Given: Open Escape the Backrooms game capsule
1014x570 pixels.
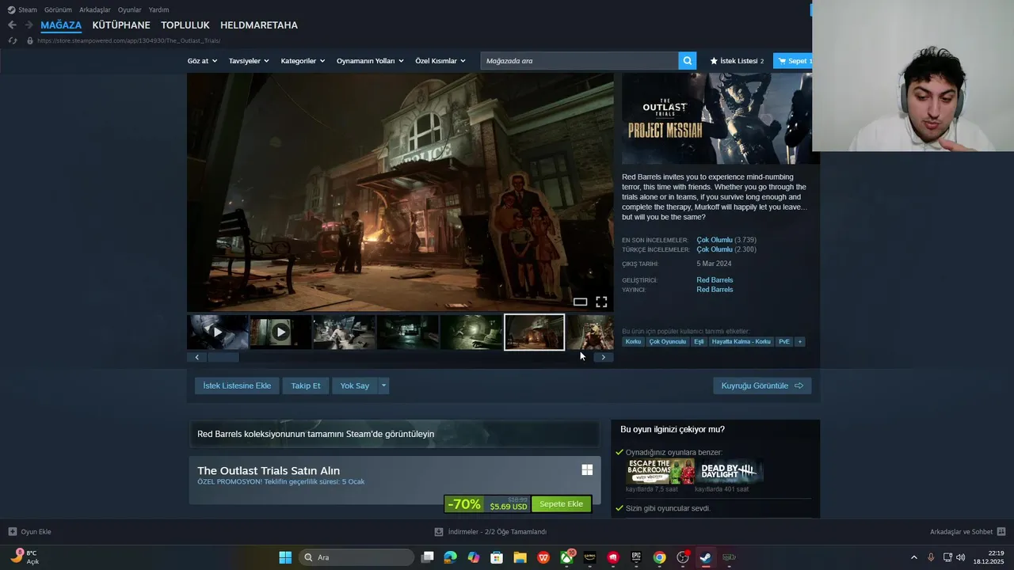Looking at the screenshot, I should tap(660, 472).
